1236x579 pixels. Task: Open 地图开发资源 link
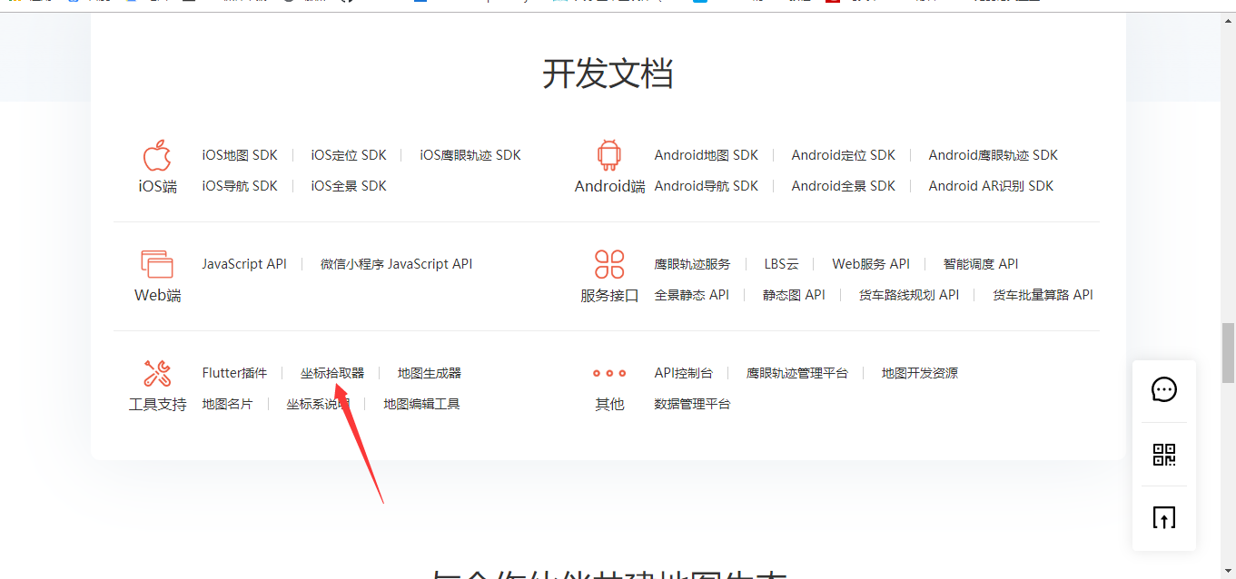coord(920,373)
